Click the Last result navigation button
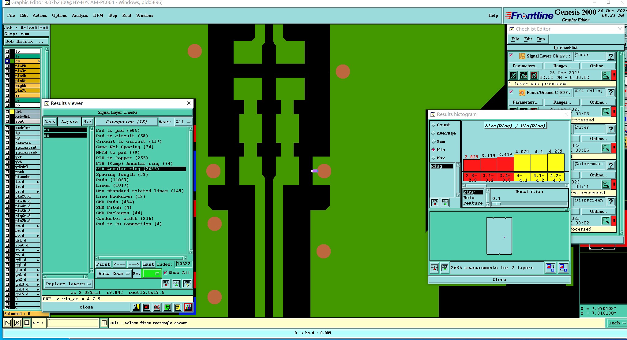The image size is (627, 340). [x=148, y=264]
